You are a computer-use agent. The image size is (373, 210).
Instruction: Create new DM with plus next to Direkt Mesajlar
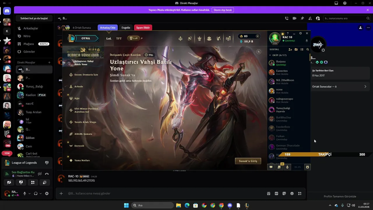click(49, 62)
